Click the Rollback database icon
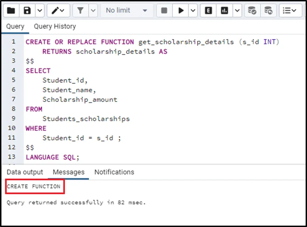 pyautogui.click(x=268, y=11)
